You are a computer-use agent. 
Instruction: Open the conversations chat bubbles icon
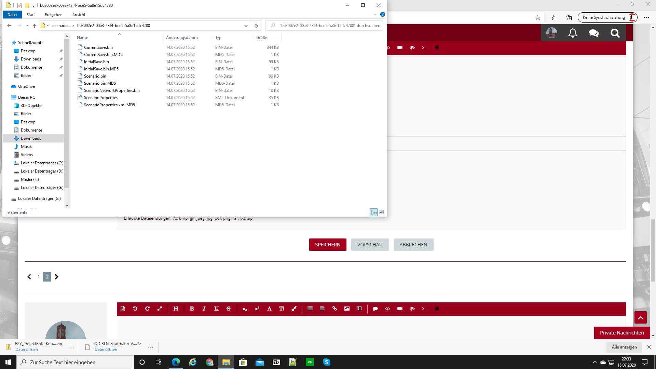click(594, 33)
